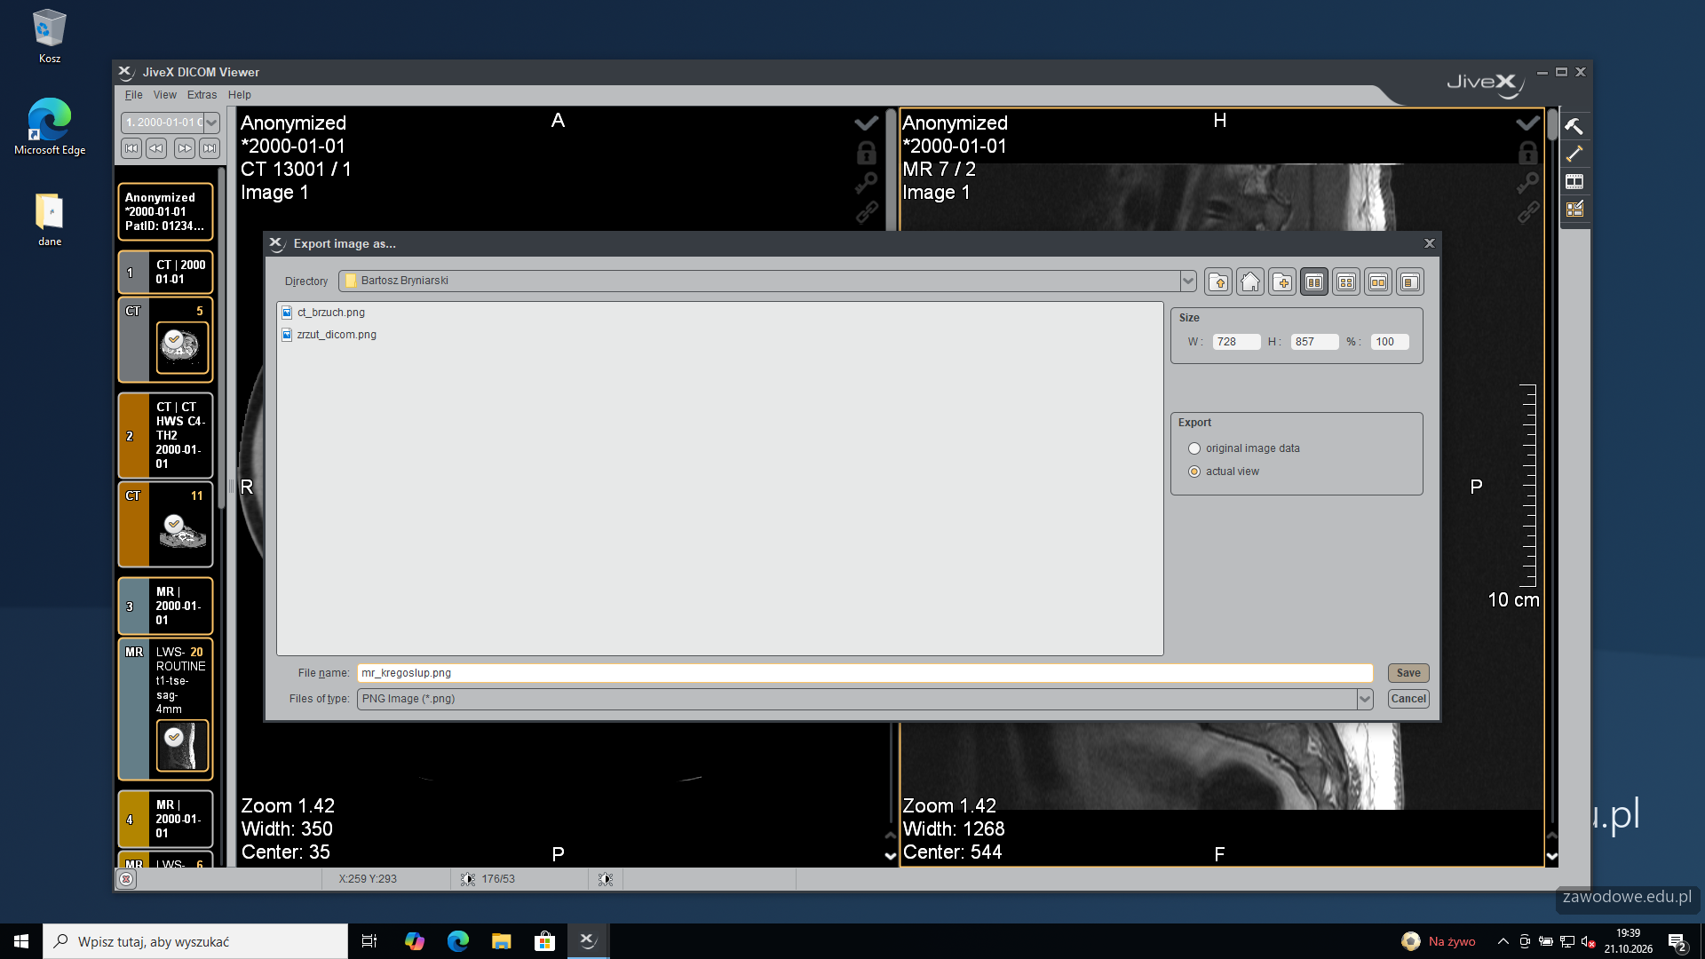The width and height of the screenshot is (1705, 959).
Task: Jump to the first study in sidebar
Action: pyautogui.click(x=131, y=148)
